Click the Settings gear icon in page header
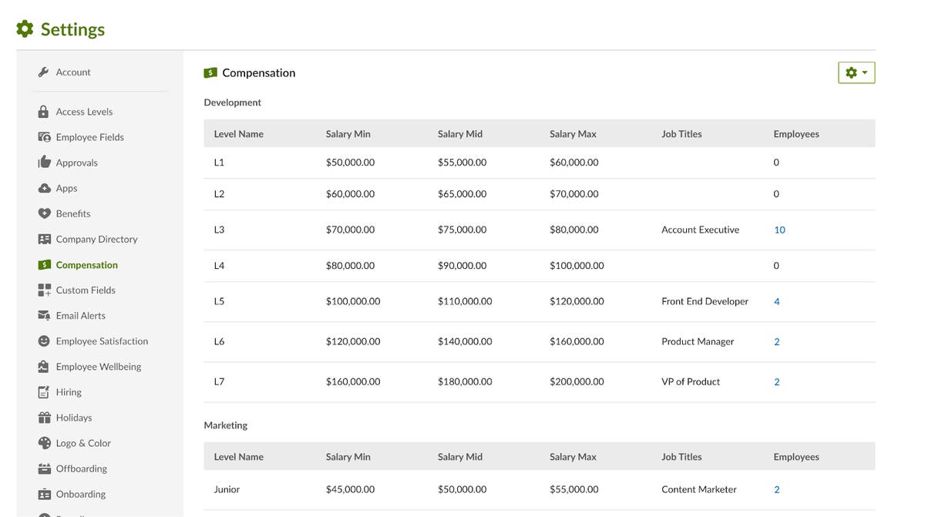The width and height of the screenshot is (925, 517). tap(24, 28)
